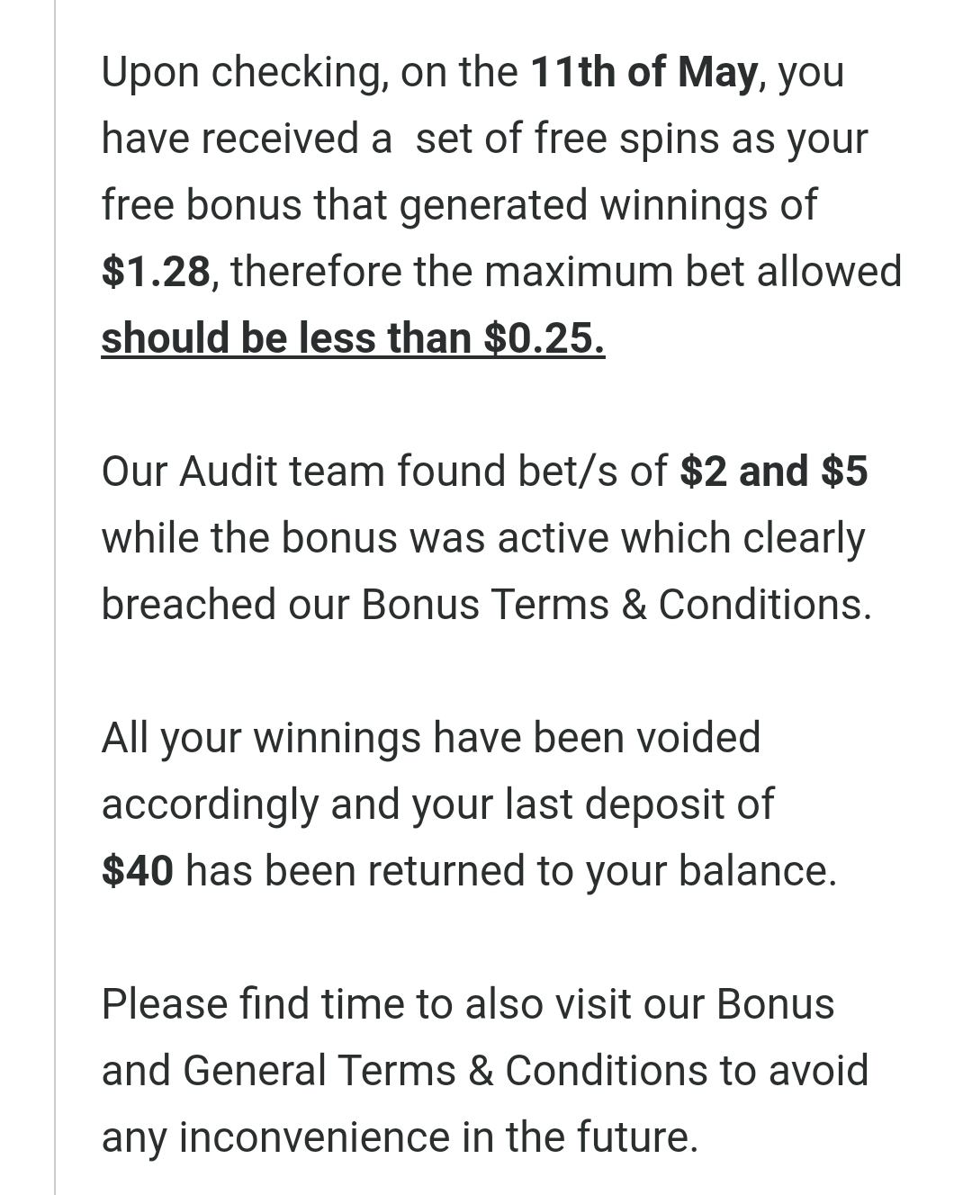The width and height of the screenshot is (972, 1195).
Task: Click the bold "$40" deposit amount
Action: [138, 871]
